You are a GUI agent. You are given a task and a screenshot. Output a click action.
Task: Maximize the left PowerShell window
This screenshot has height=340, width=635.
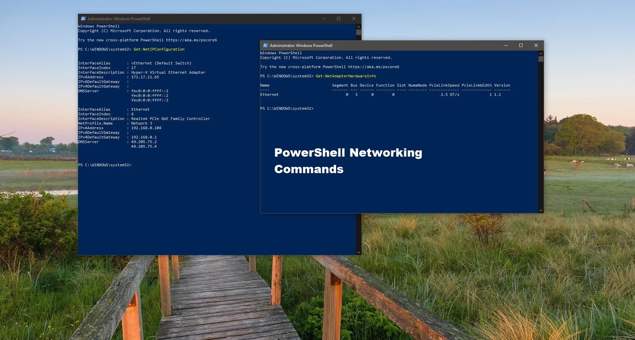(x=339, y=19)
